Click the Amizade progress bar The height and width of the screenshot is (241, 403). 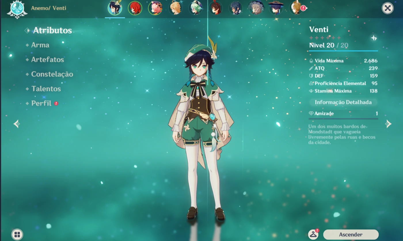click(343, 118)
